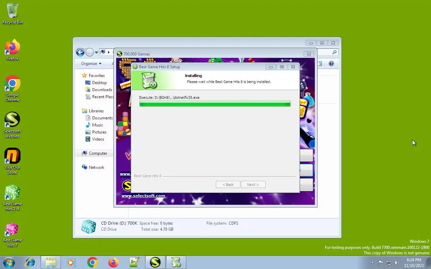Click the installer box icon in setup header
Image resolution: width=431 pixels, height=269 pixels.
click(x=149, y=81)
